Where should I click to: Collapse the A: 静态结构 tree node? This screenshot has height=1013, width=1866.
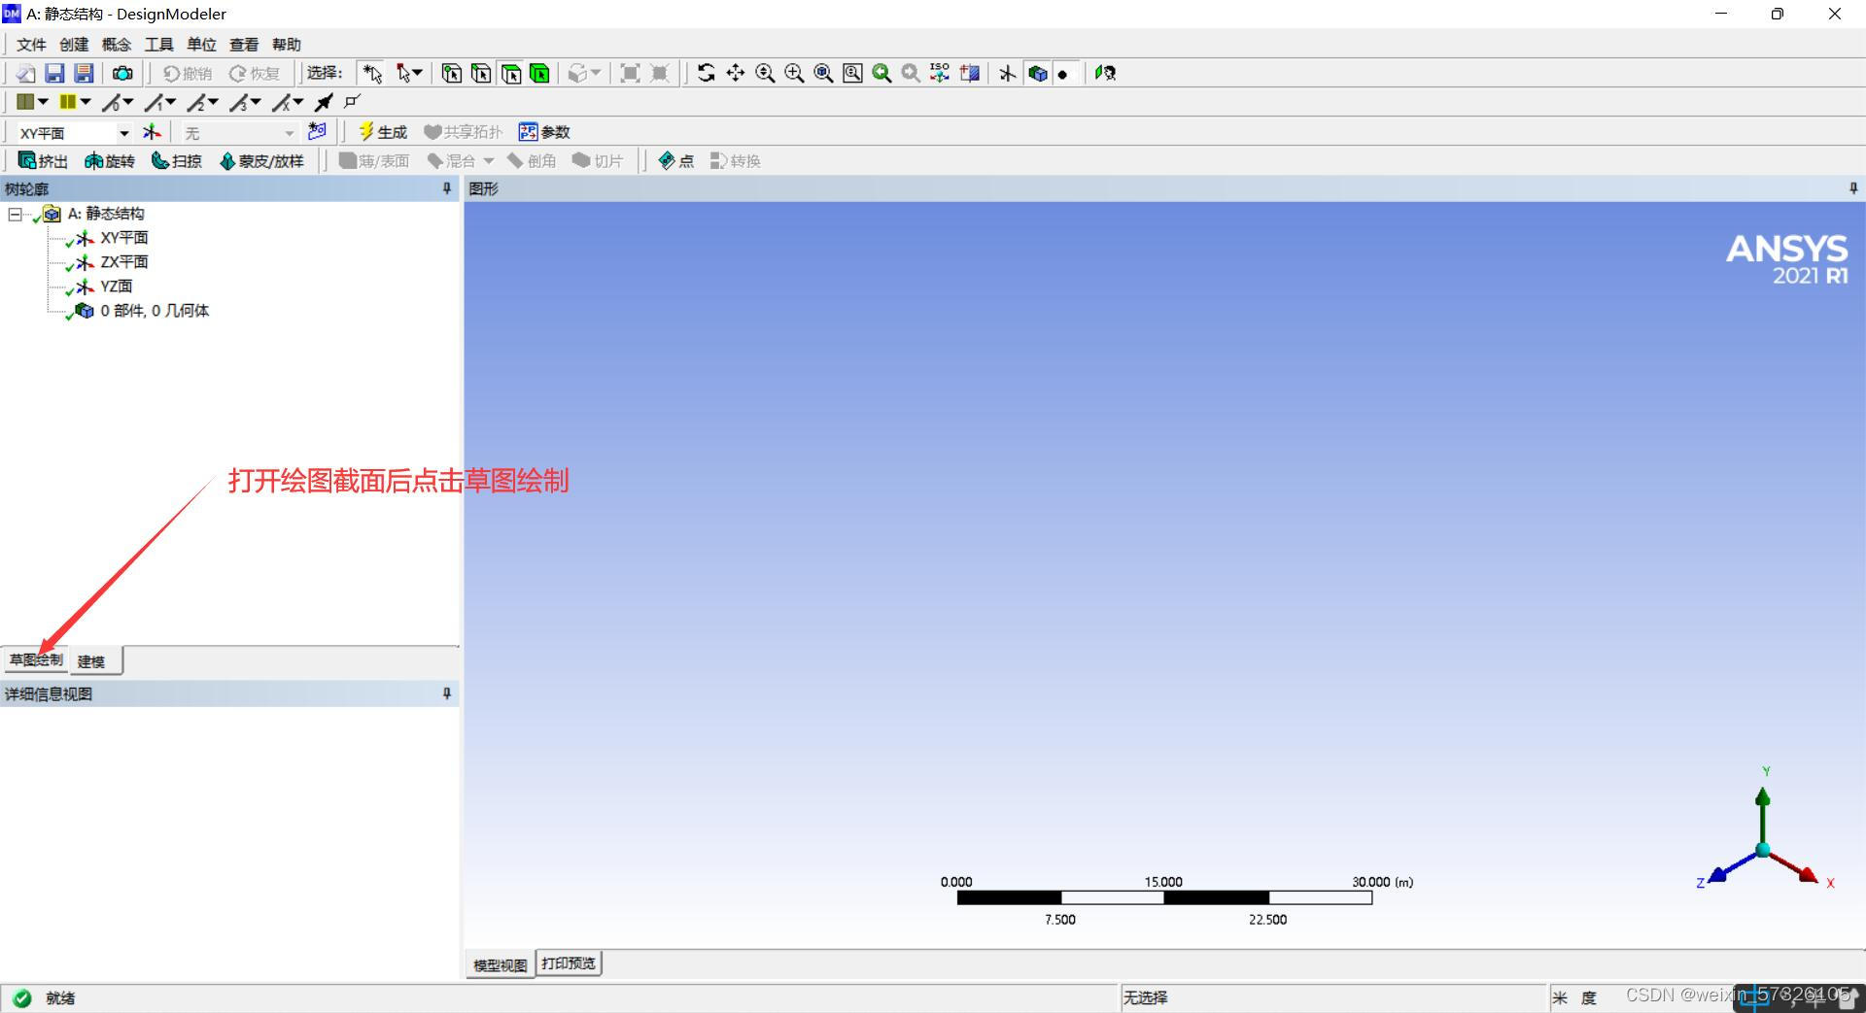pos(15,214)
